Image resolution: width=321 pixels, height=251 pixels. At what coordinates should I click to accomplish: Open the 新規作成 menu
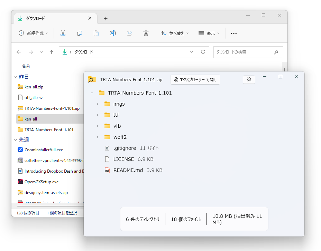tap(33, 33)
